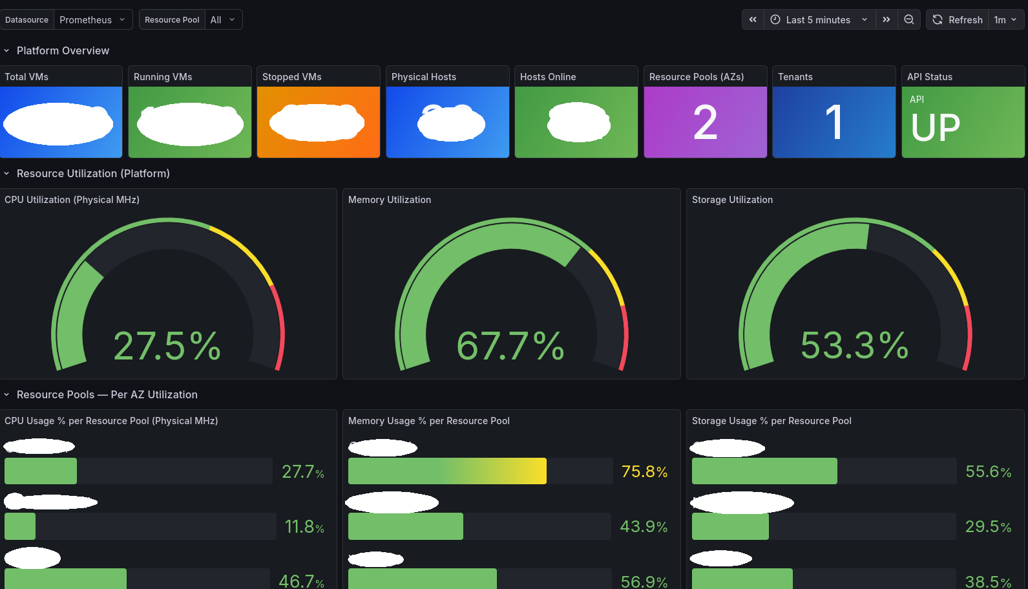The width and height of the screenshot is (1028, 589).
Task: Open the Resource Pool All dropdown
Action: (x=223, y=19)
